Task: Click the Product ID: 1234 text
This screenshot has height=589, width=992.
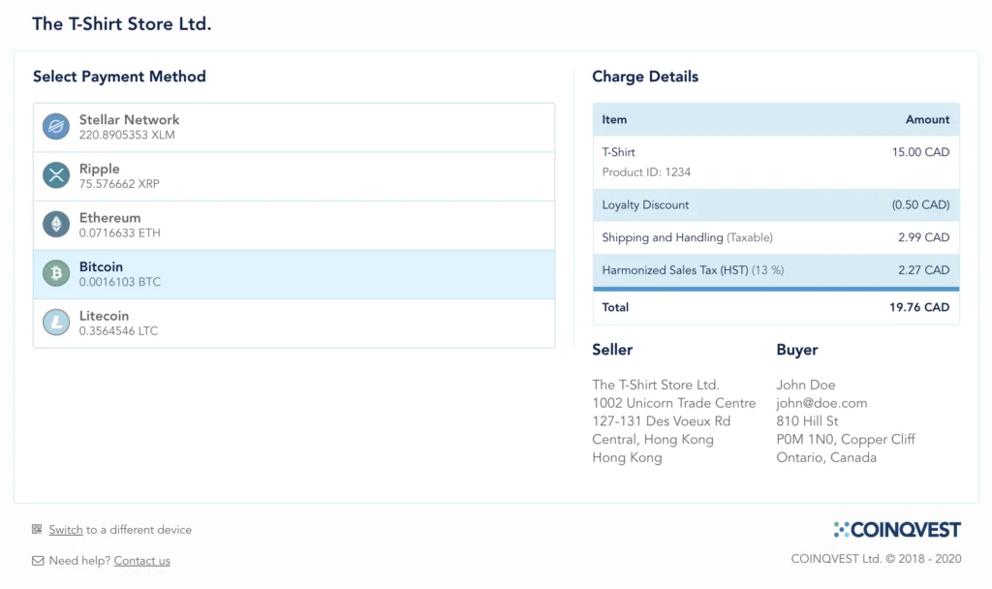Action: [646, 172]
